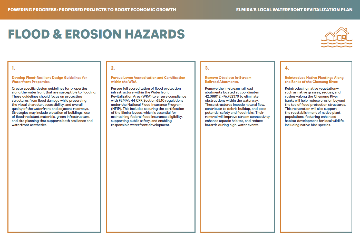Select the house roof in the flood graphic
Image resolution: width=360 pixels, height=237 pixels.
click(x=341, y=29)
